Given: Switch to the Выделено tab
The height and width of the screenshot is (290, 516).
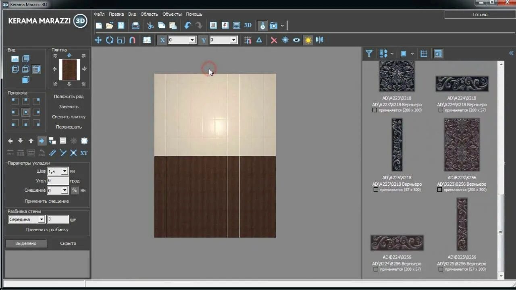Looking at the screenshot, I should pos(26,243).
